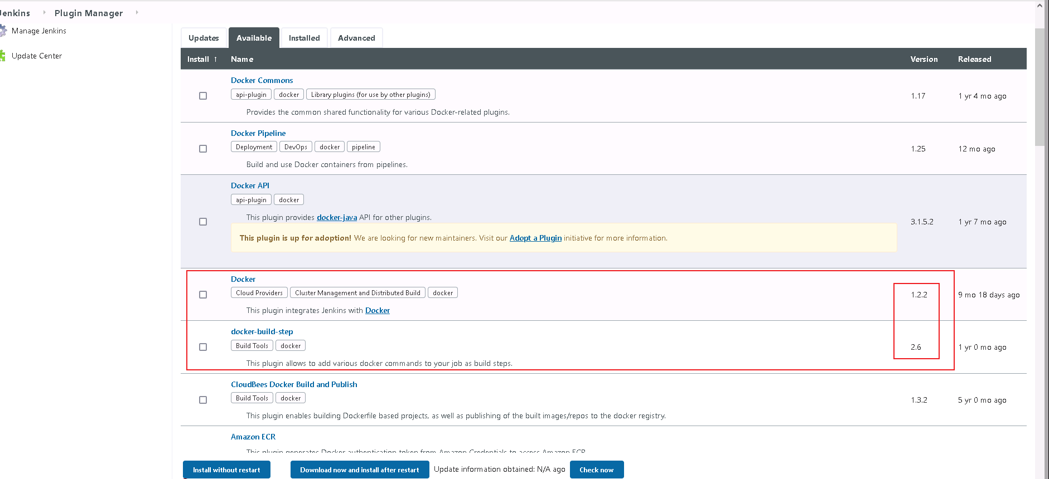Sort by the Released column header
The height and width of the screenshot is (479, 1049).
(974, 59)
